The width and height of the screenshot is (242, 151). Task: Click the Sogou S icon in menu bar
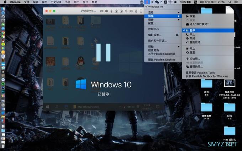[x=195, y=2]
